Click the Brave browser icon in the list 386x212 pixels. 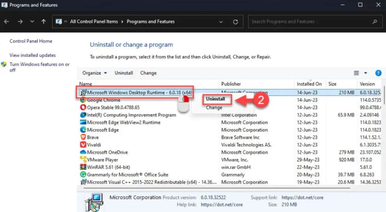(x=82, y=137)
